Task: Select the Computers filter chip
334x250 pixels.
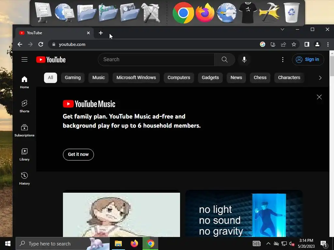Action: coord(179,77)
